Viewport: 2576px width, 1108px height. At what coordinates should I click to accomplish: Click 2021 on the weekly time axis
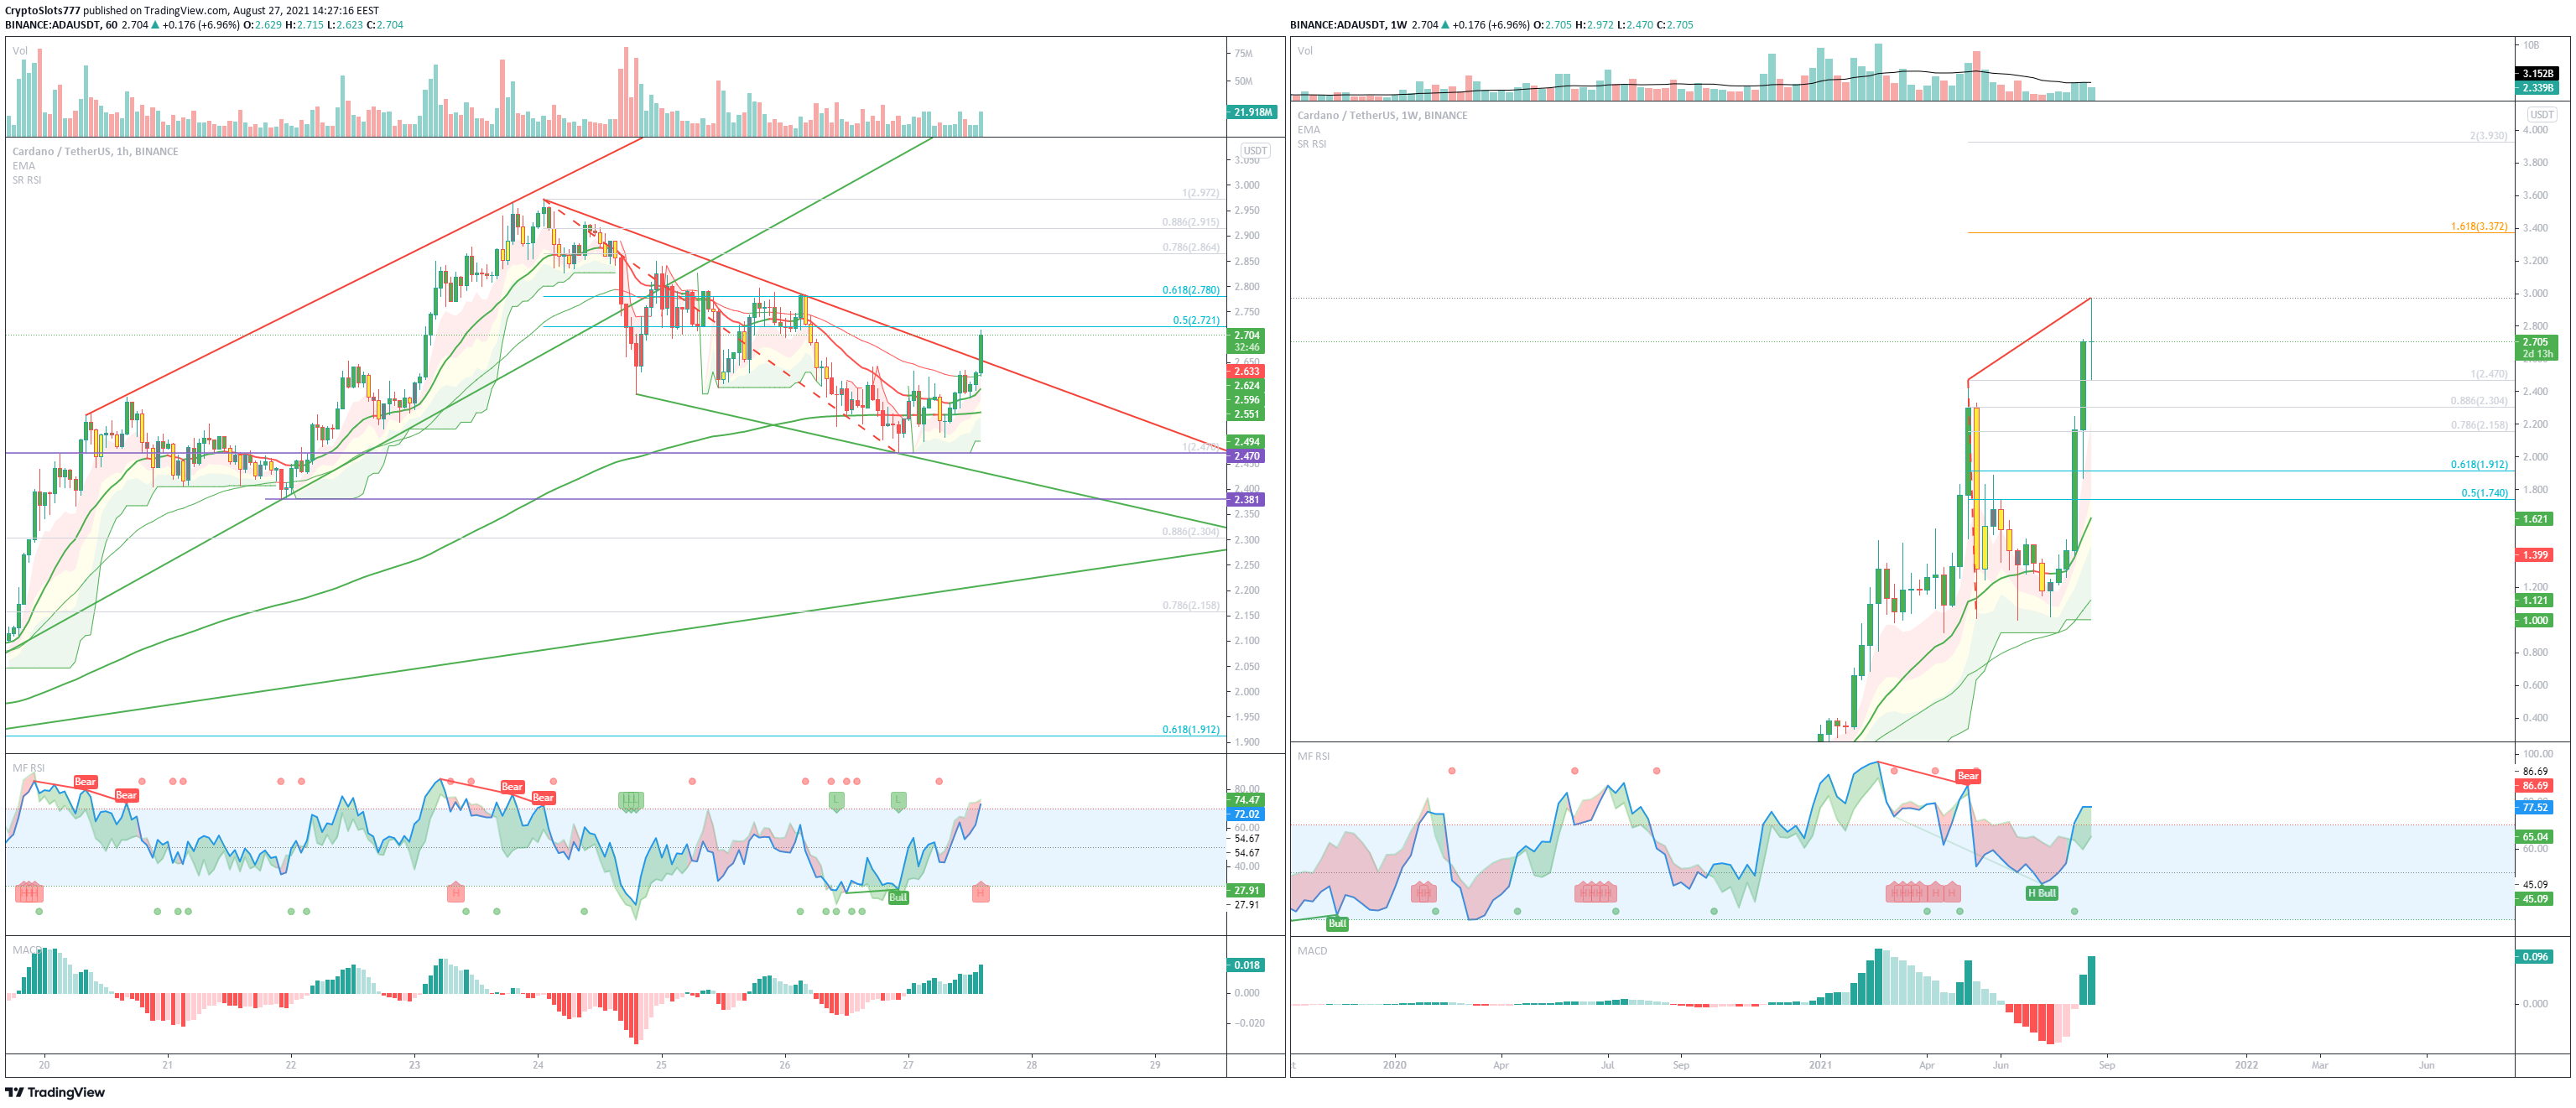1820,1065
